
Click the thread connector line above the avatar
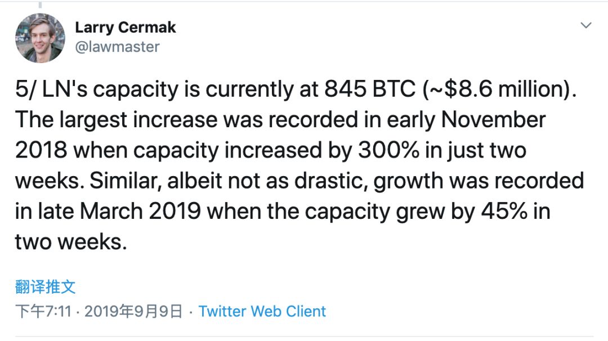tap(40, 5)
